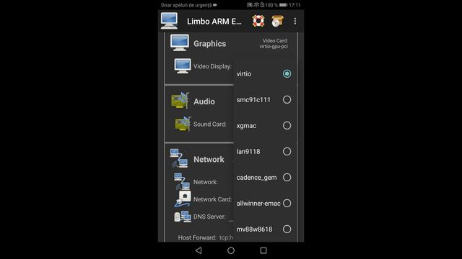This screenshot has width=462, height=259.
Task: Expand the Graphics section header
Action: pyautogui.click(x=210, y=44)
